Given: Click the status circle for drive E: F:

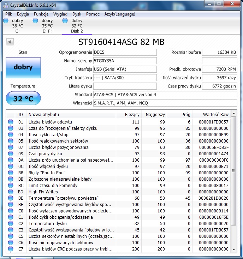Looking at the screenshot, I should (35, 21).
